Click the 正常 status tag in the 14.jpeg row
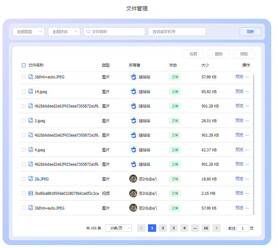The width and height of the screenshot is (278, 248). 175,92
